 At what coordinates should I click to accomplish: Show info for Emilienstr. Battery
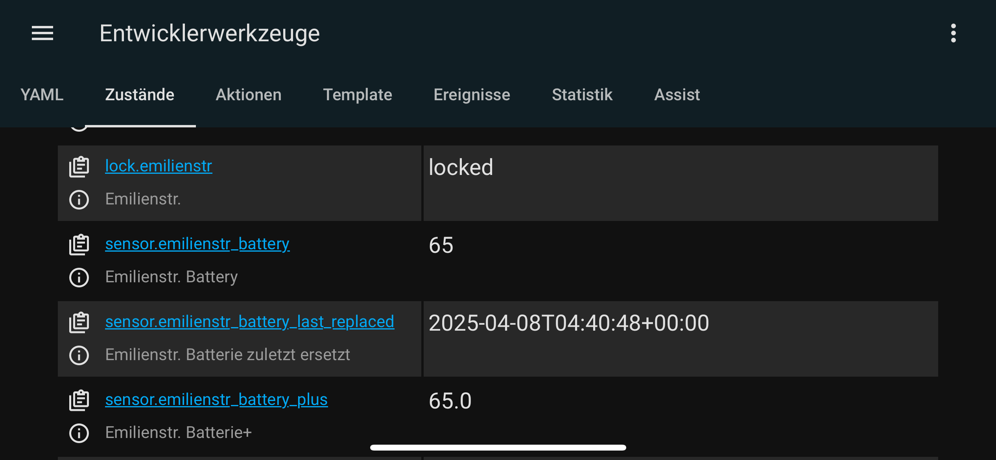coord(79,278)
